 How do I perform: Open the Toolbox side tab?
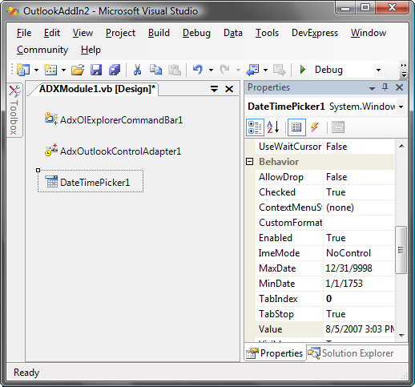[14, 111]
